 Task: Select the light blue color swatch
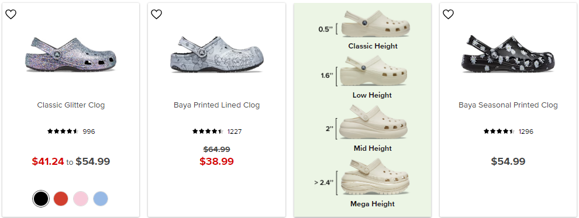[x=101, y=199]
